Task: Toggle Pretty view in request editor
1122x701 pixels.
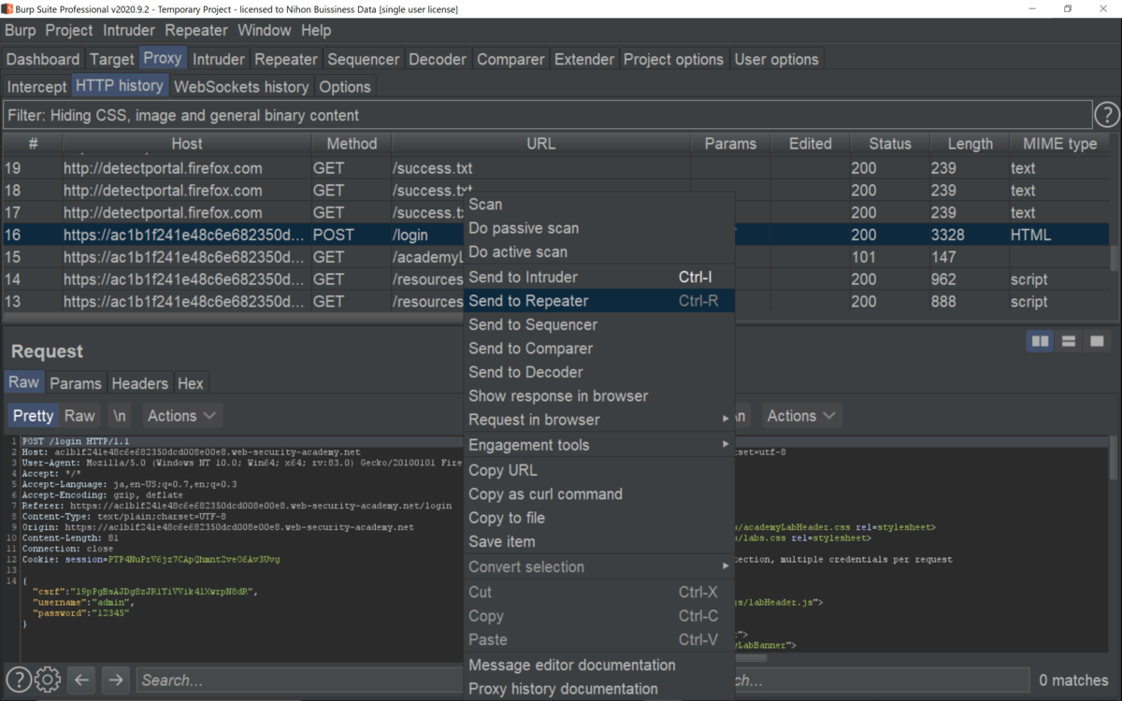Action: (33, 416)
